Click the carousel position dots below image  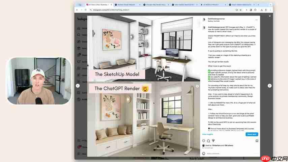pyautogui.click(x=144, y=155)
